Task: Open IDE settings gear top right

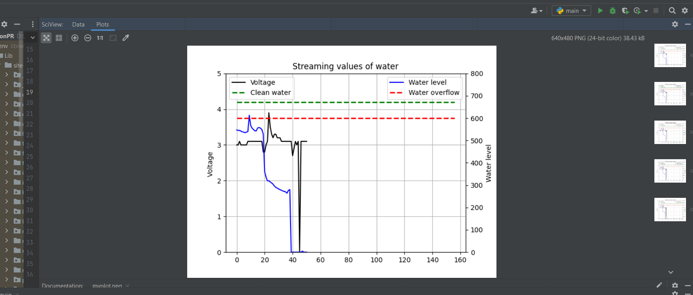Action: tap(685, 11)
